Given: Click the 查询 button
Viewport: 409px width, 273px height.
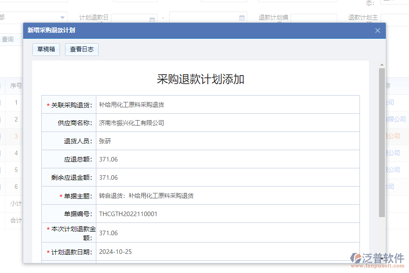Looking at the screenshot, I should click(x=8, y=39).
